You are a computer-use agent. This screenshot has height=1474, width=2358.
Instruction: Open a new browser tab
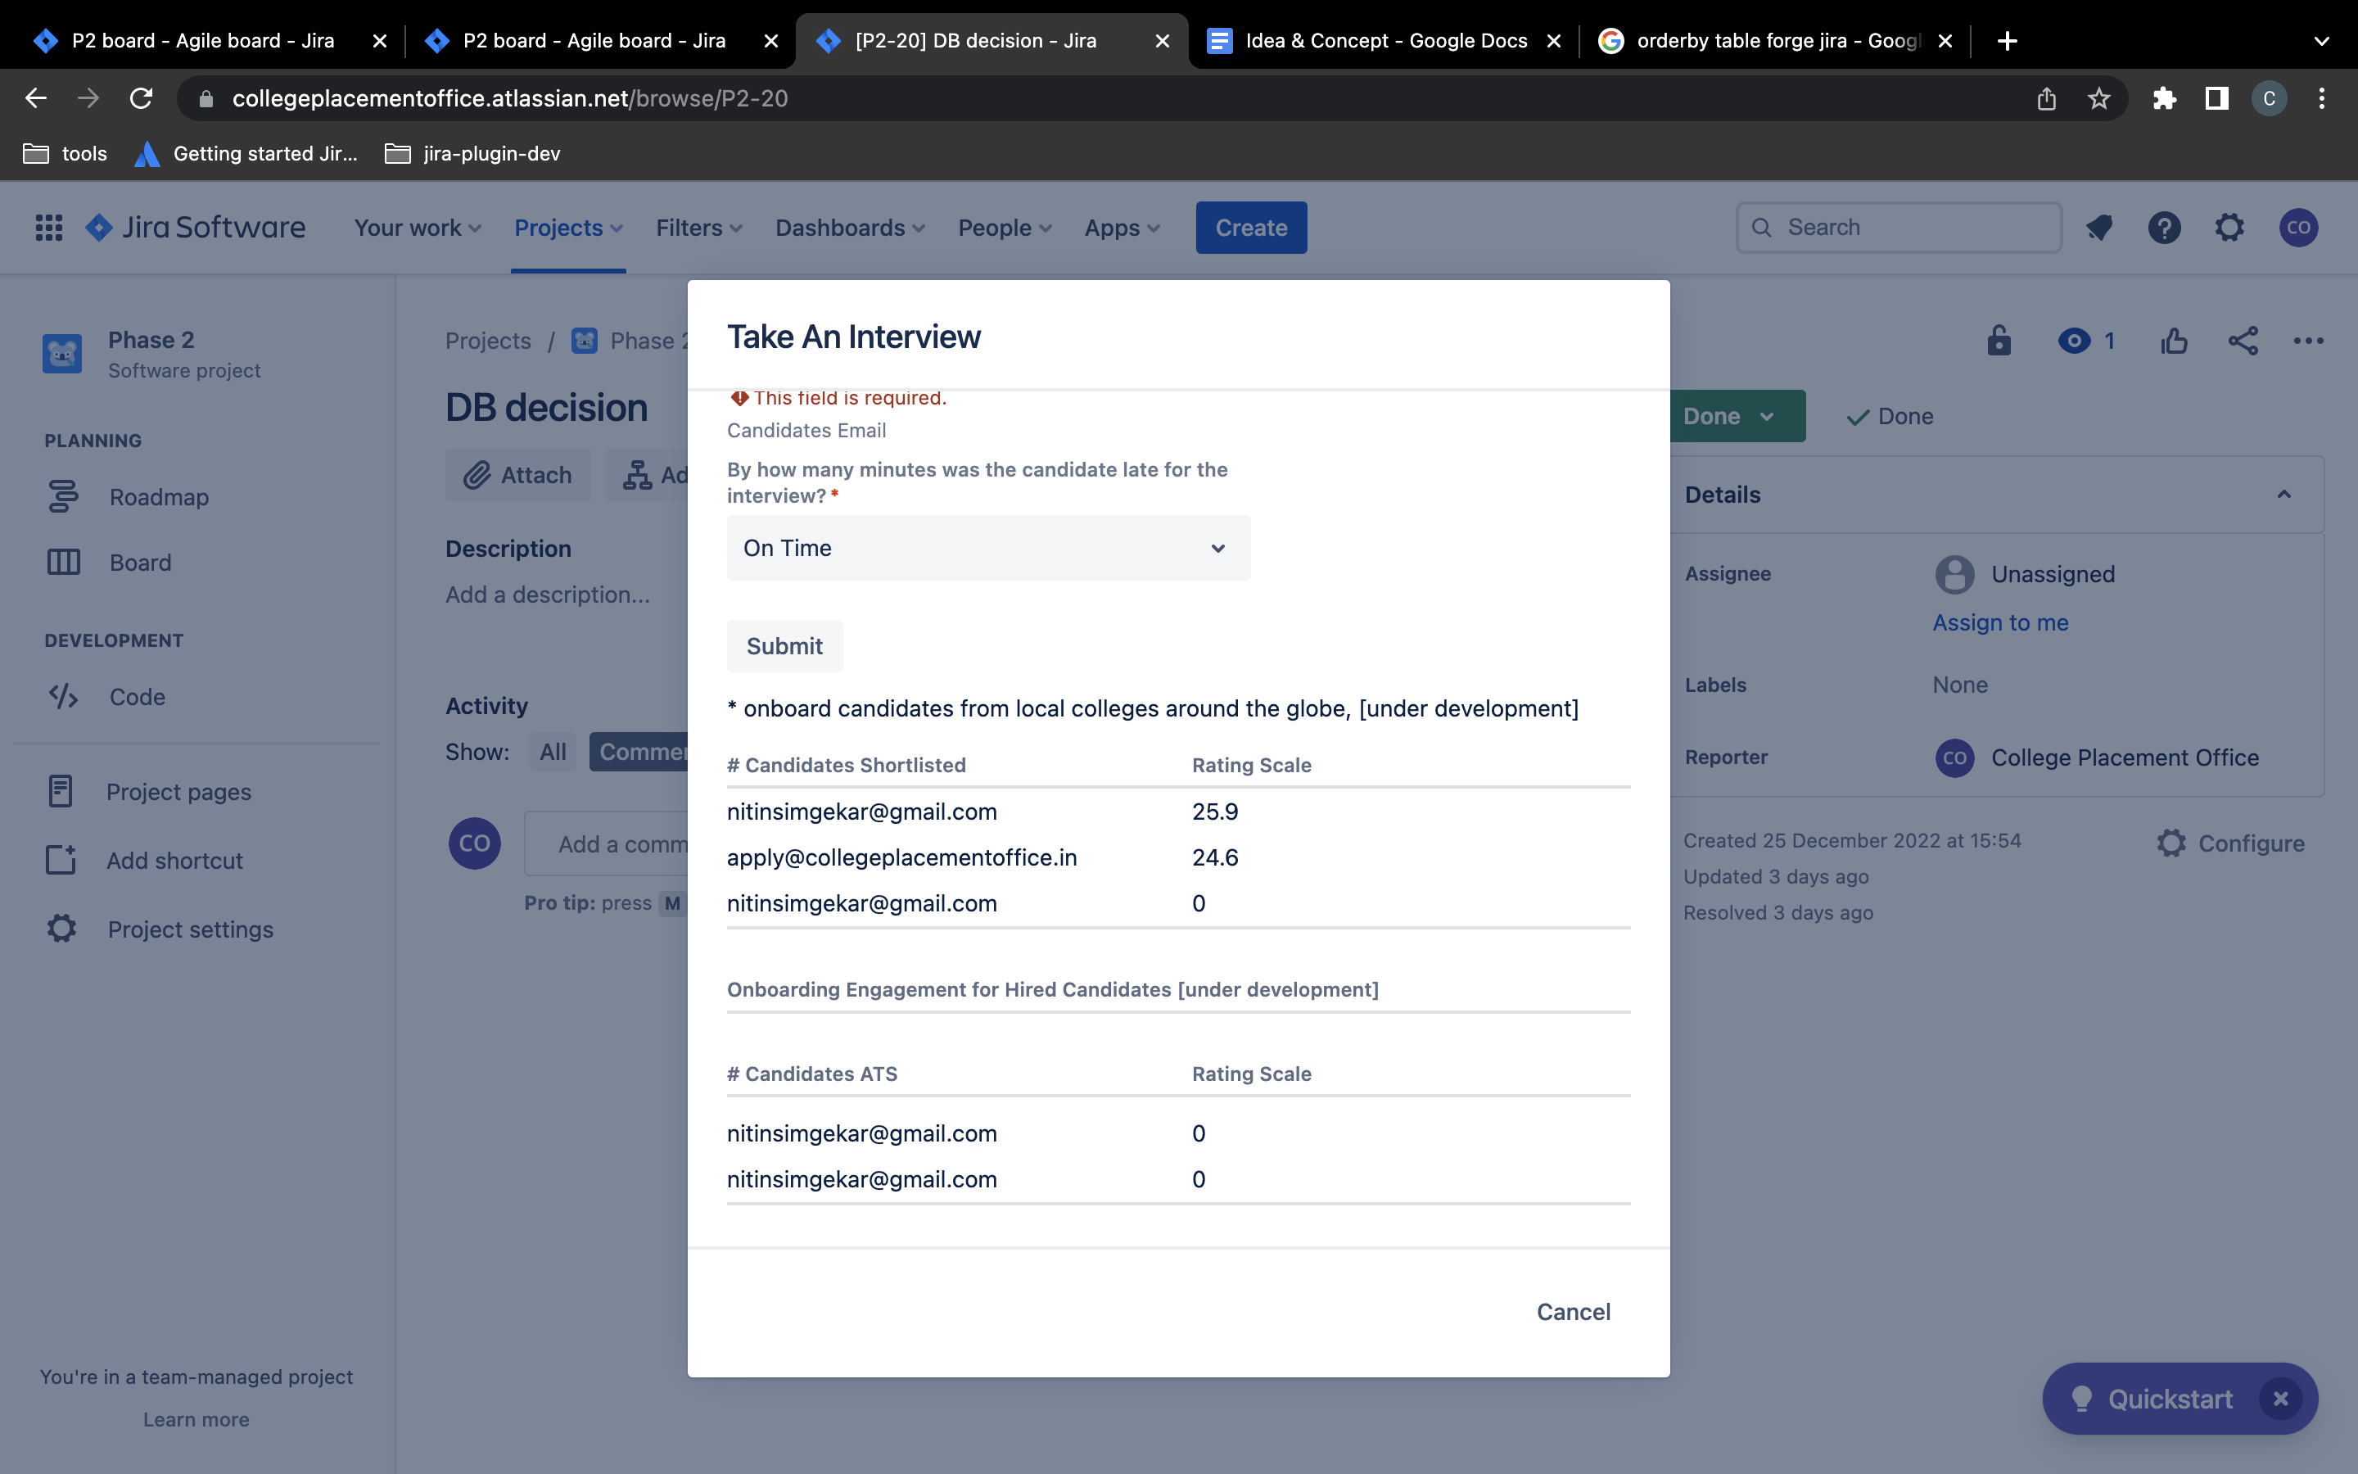point(2006,41)
